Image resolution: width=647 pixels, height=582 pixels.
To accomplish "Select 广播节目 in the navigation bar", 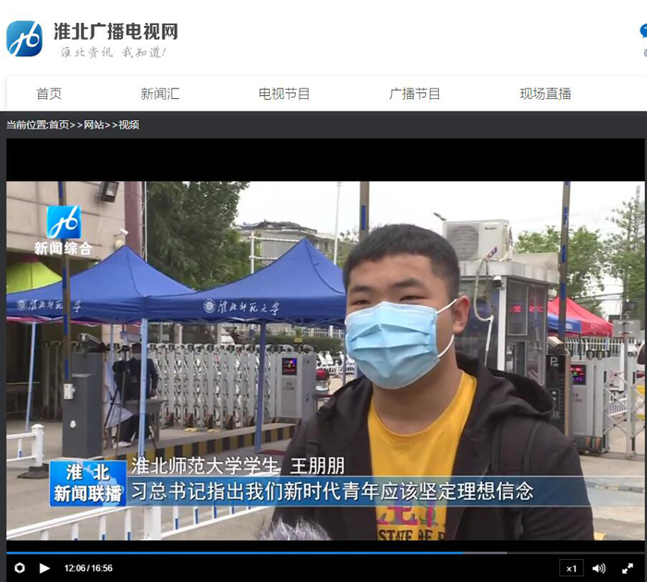I will (415, 93).
